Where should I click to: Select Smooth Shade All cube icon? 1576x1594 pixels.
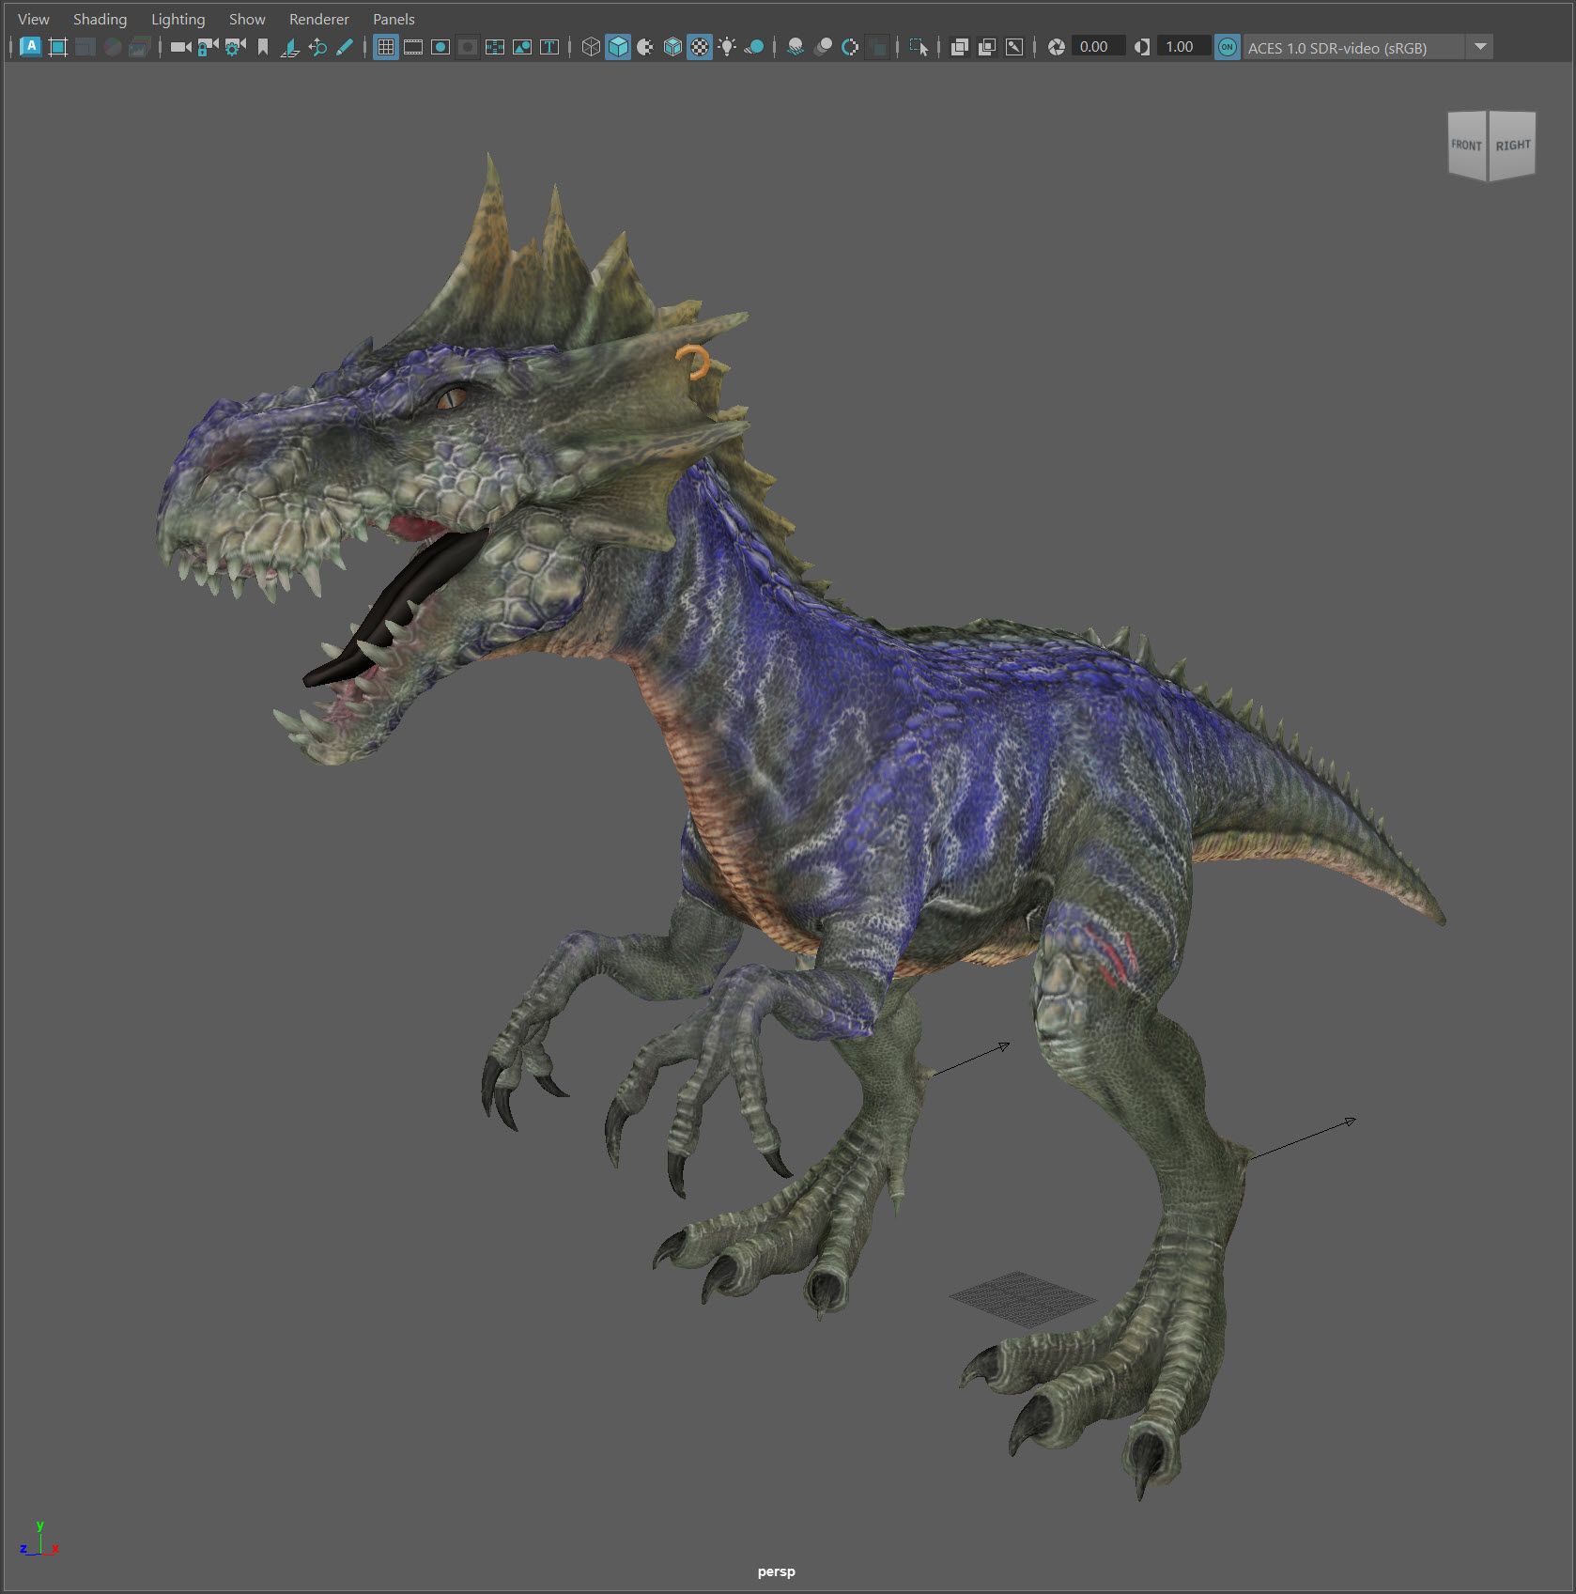pos(618,47)
